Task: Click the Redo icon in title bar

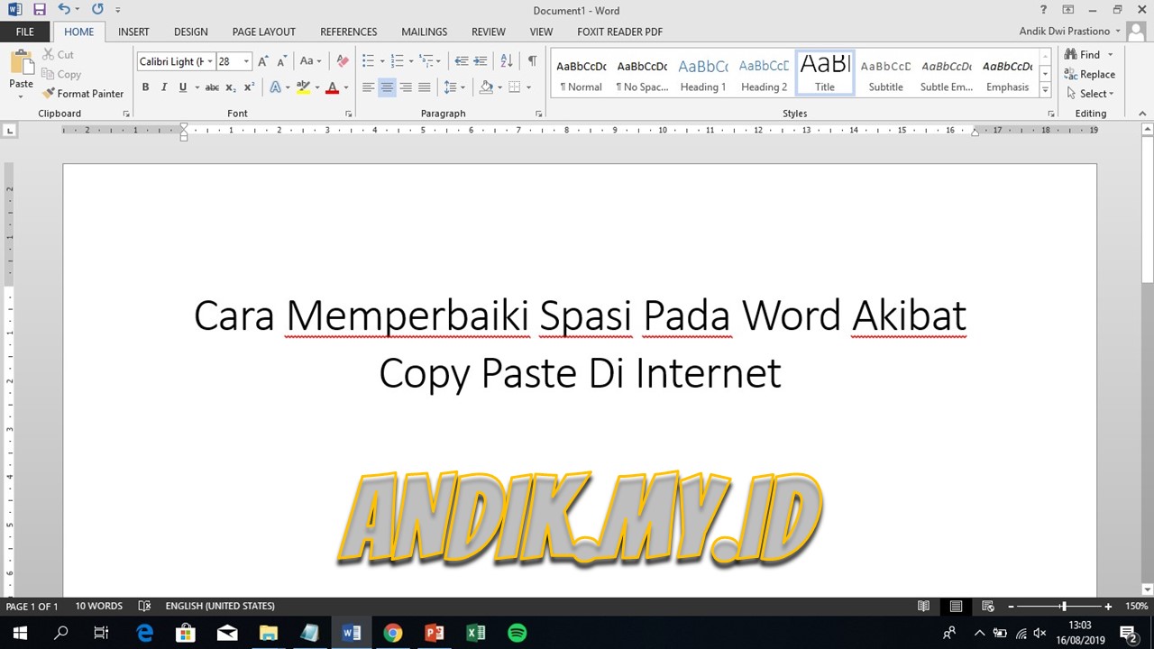Action: click(97, 10)
